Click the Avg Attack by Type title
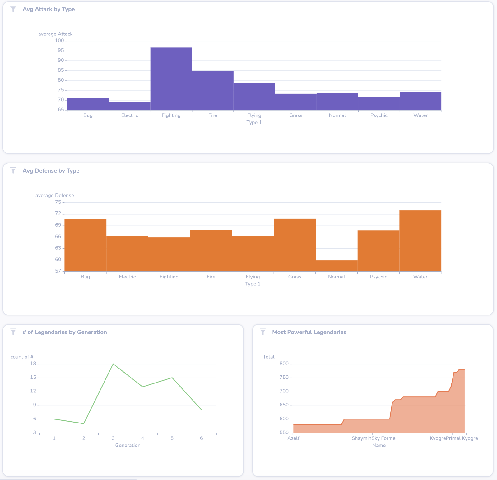Image resolution: width=497 pixels, height=480 pixels. (x=49, y=9)
